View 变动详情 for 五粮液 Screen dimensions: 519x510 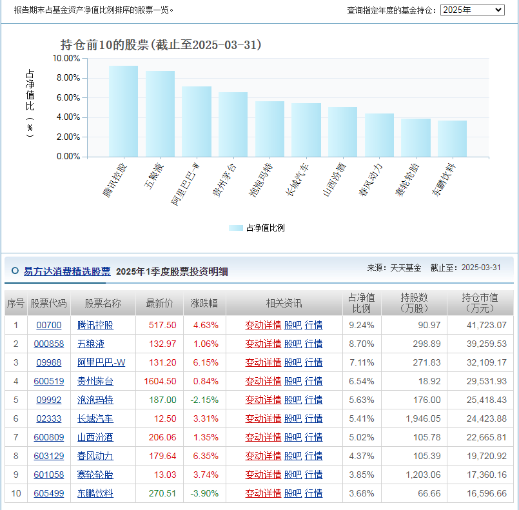[x=263, y=344]
